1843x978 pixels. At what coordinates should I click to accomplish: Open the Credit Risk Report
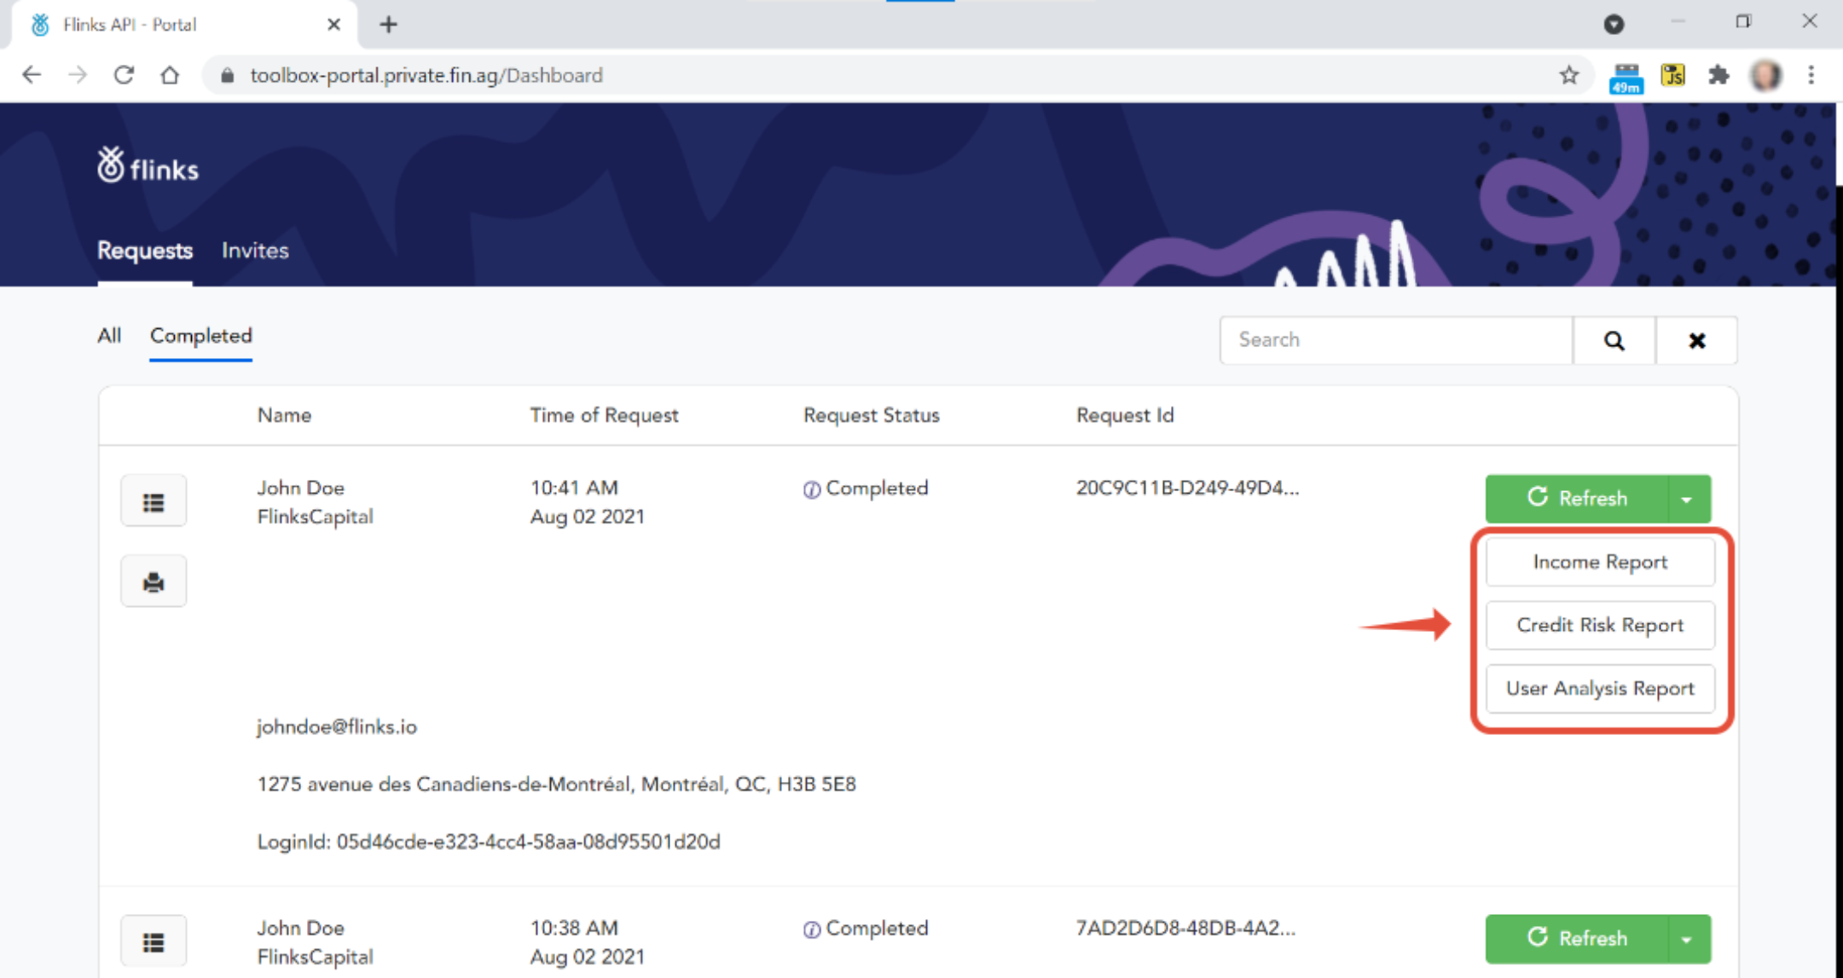coord(1599,625)
